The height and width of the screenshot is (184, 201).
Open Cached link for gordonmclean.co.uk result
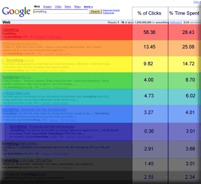46,103
